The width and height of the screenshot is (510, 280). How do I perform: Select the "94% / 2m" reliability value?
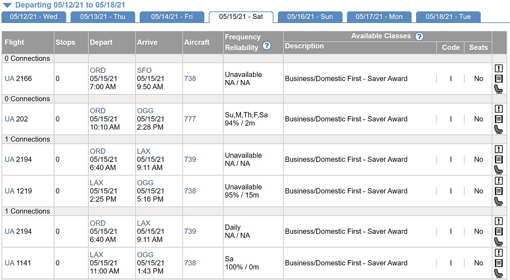(240, 123)
